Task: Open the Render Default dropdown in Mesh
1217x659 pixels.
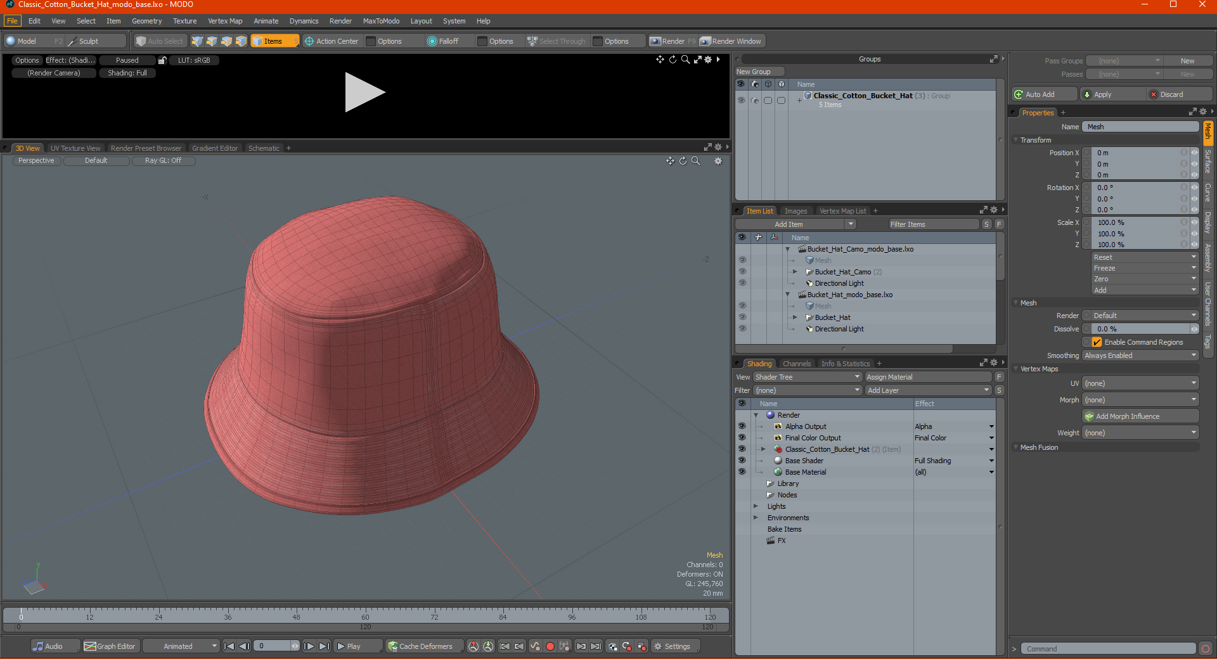Action: point(1144,316)
